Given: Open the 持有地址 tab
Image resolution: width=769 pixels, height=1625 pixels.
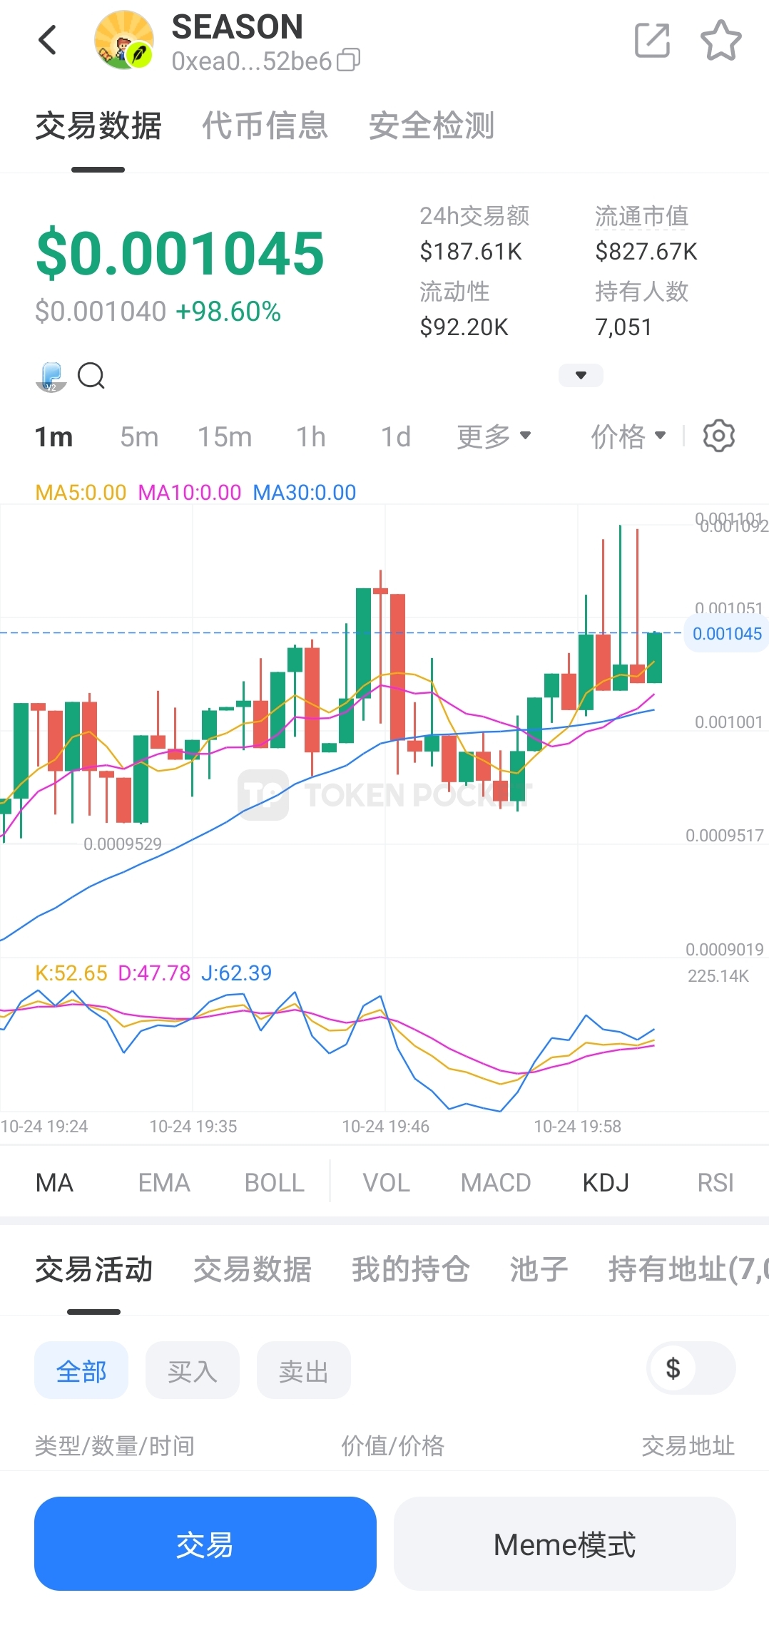Looking at the screenshot, I should tap(688, 1269).
